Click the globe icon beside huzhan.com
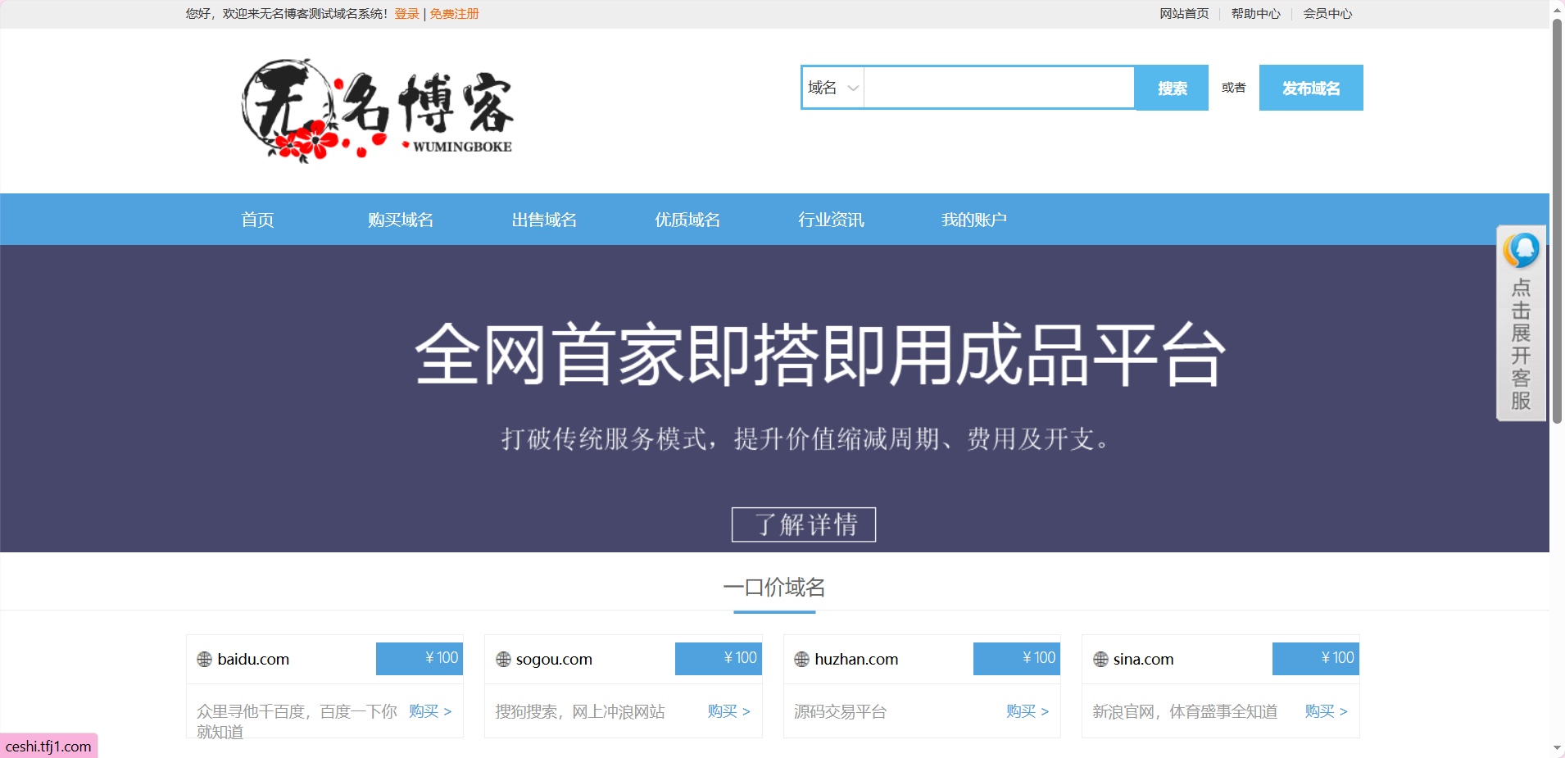This screenshot has height=758, width=1565. click(800, 659)
